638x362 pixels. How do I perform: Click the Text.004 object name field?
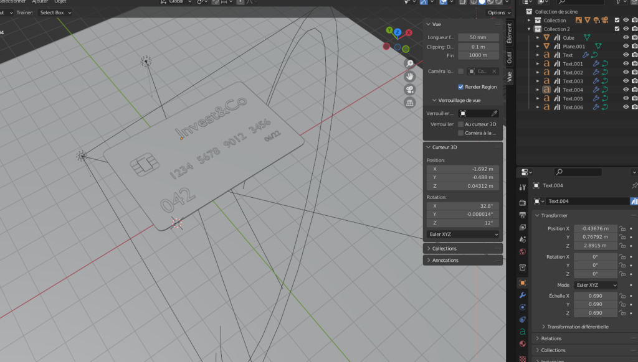586,201
